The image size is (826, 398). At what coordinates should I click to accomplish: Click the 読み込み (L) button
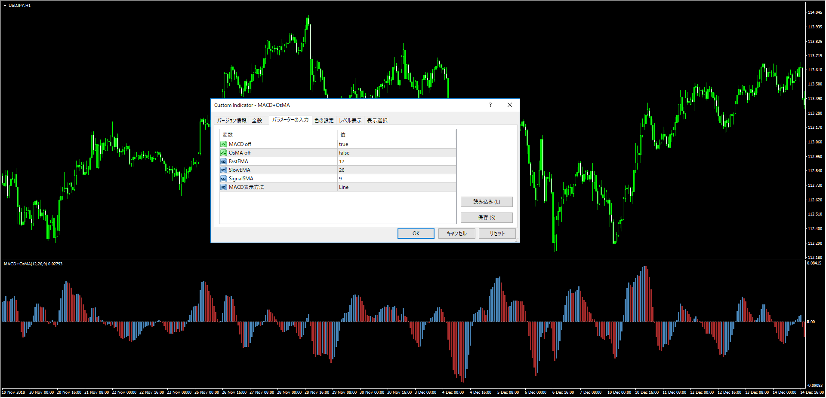point(487,202)
